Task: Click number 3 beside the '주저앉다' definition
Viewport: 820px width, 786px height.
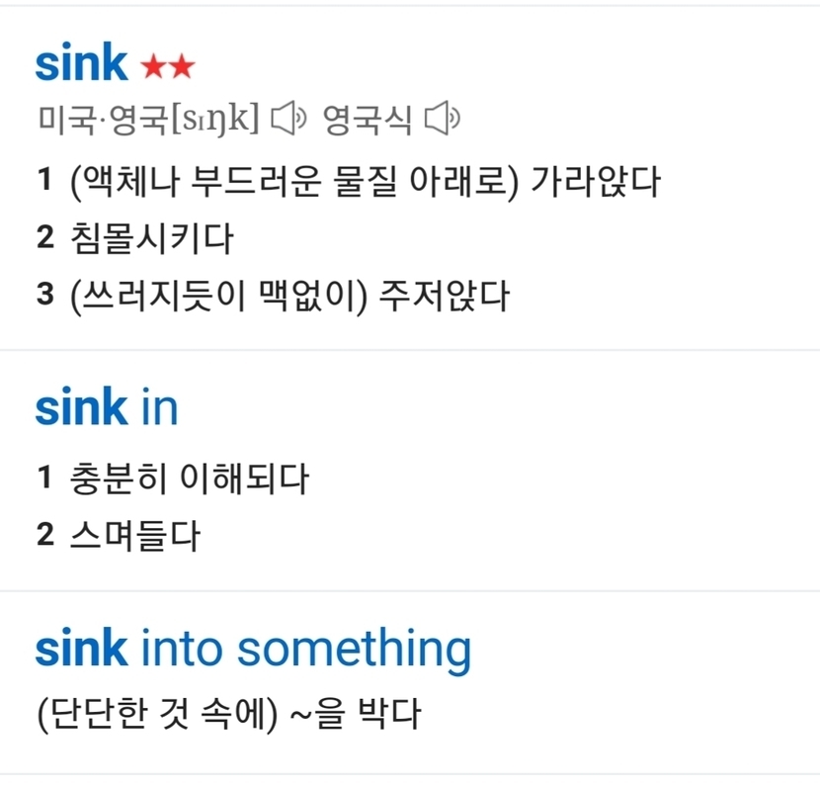Action: pyautogui.click(x=43, y=296)
